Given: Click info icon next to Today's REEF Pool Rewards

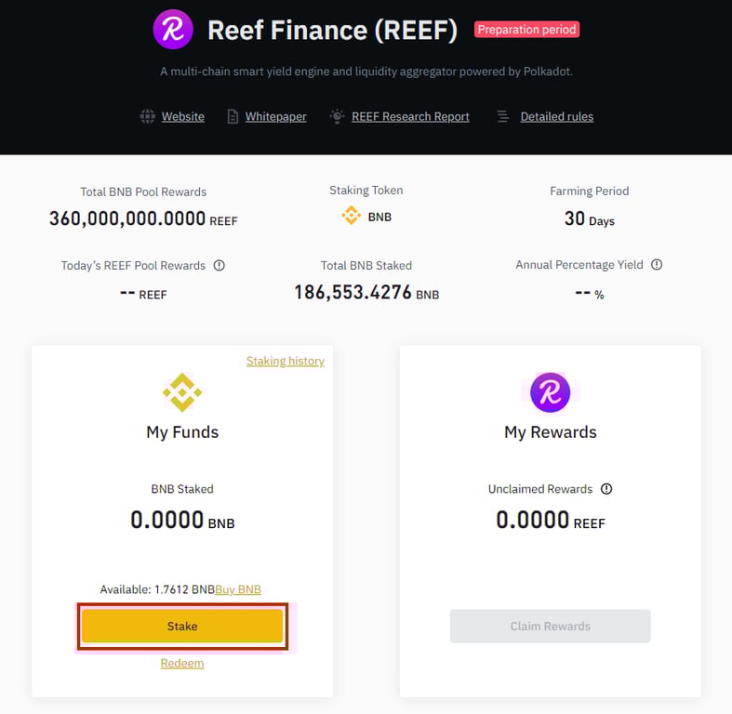Looking at the screenshot, I should [219, 266].
